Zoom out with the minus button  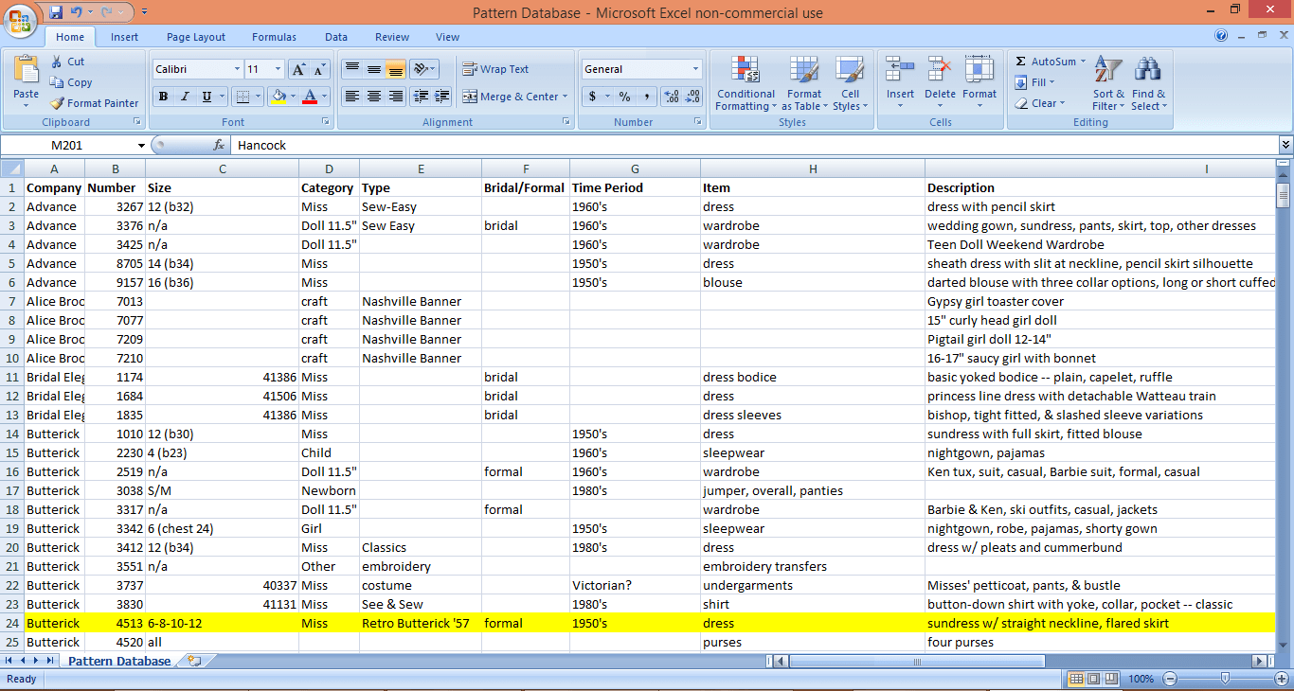tap(1170, 679)
